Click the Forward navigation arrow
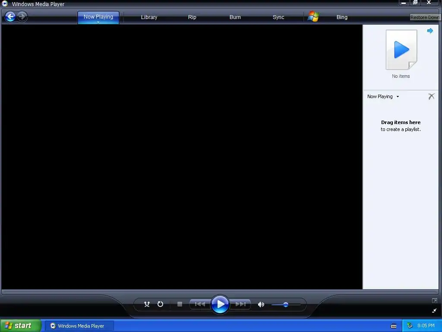The image size is (442, 332). coord(22,16)
